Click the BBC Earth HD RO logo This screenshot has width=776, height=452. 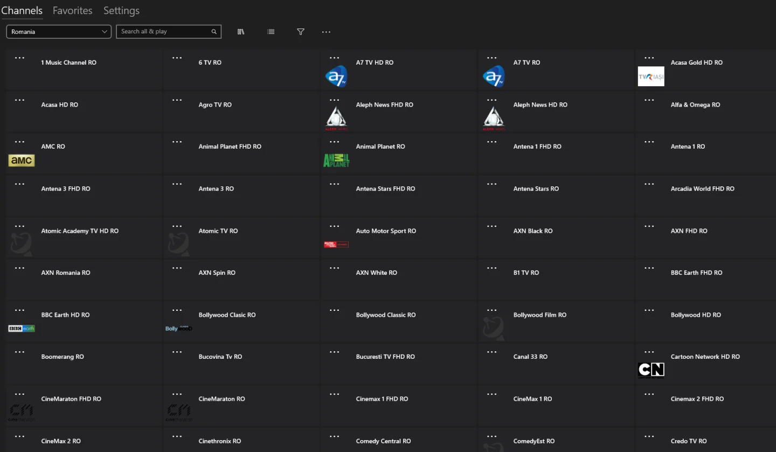(x=22, y=329)
